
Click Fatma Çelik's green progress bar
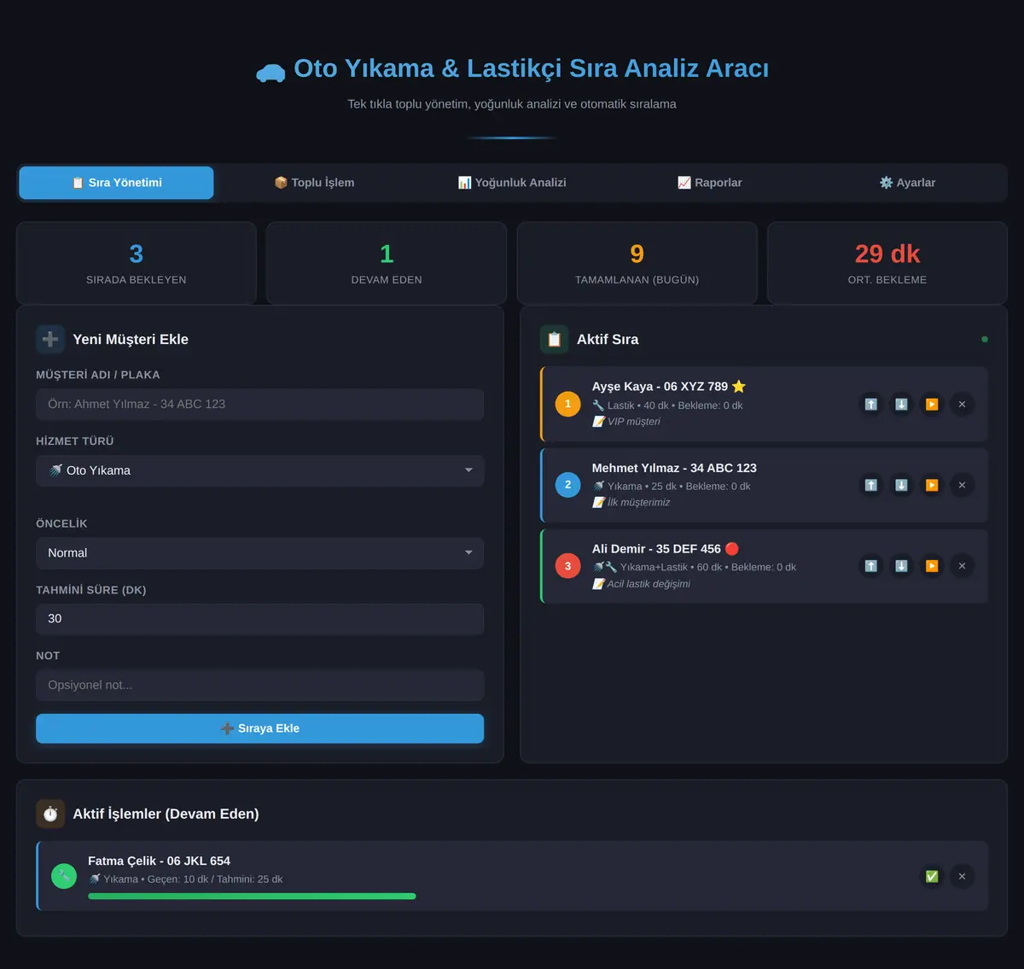(252, 896)
